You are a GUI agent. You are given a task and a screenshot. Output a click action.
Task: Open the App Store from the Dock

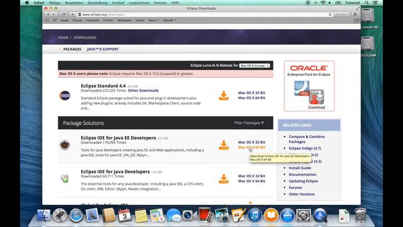point(287,215)
